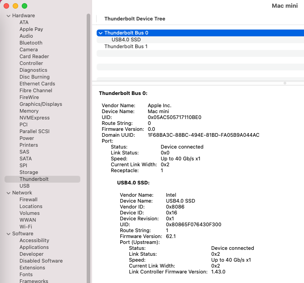Viewport: 304px width, 283px height.
Task: Select Ethernet Cards in the sidebar
Action: click(x=37, y=84)
